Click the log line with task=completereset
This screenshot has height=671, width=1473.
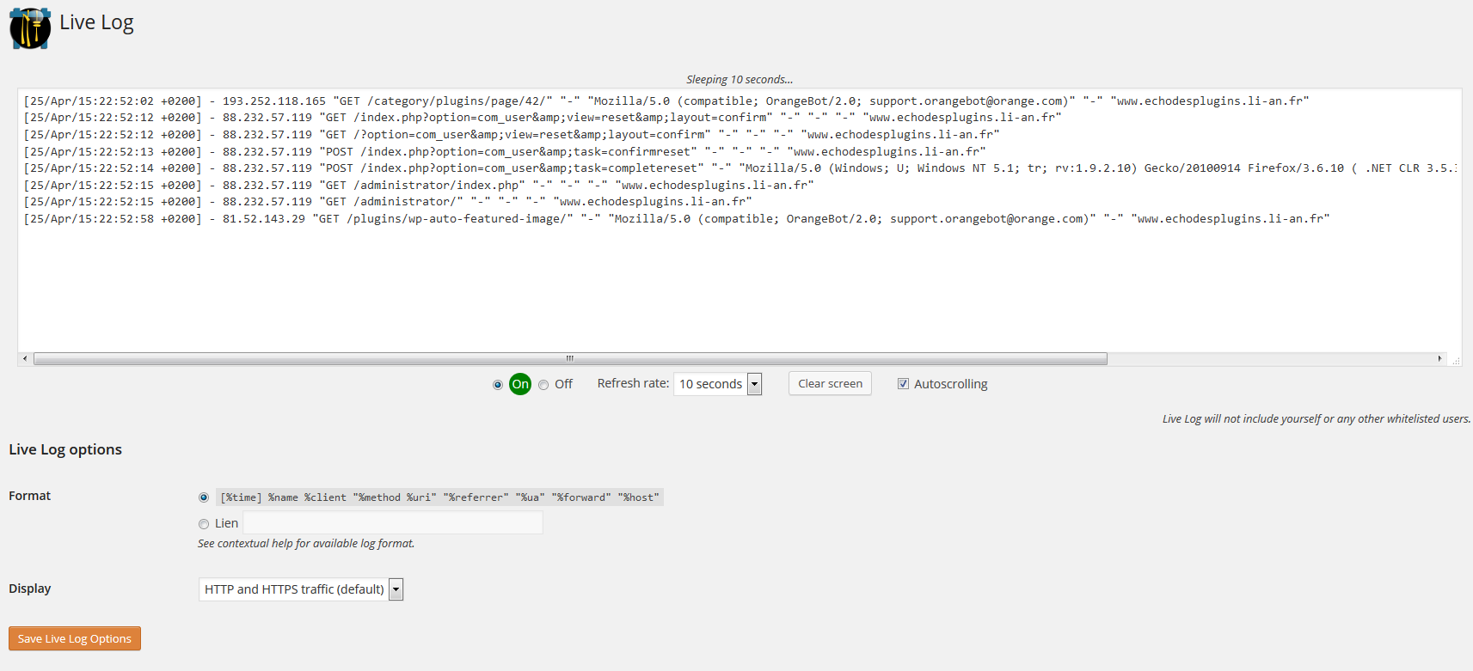click(x=740, y=168)
